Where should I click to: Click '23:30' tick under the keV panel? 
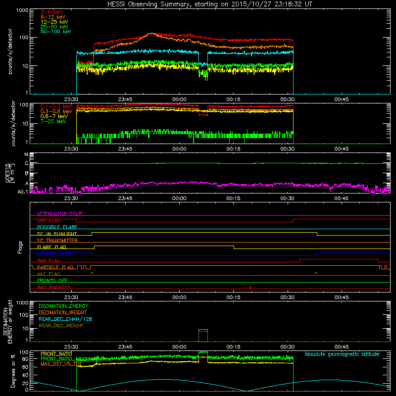(x=71, y=99)
